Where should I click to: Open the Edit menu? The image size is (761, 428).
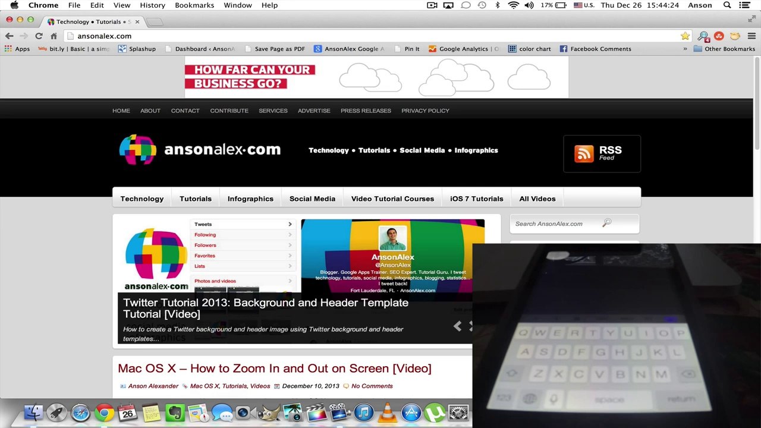pos(97,5)
